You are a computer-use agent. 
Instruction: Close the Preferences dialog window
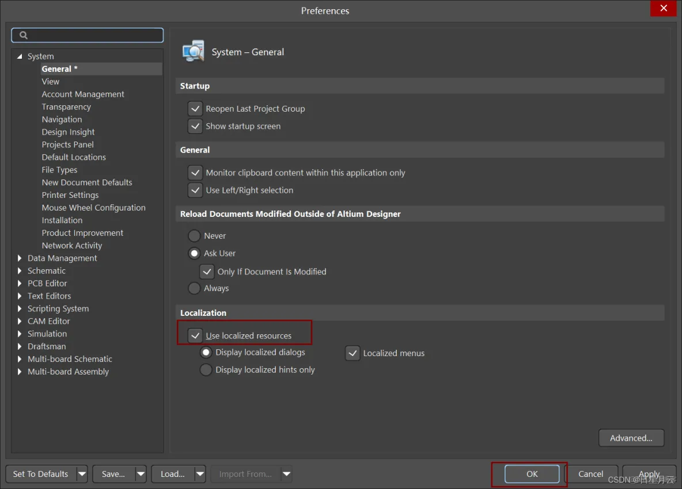click(664, 8)
